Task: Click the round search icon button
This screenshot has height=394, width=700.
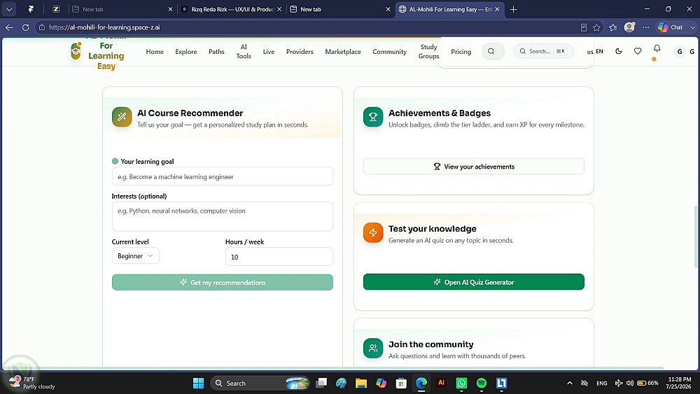Action: click(x=493, y=51)
